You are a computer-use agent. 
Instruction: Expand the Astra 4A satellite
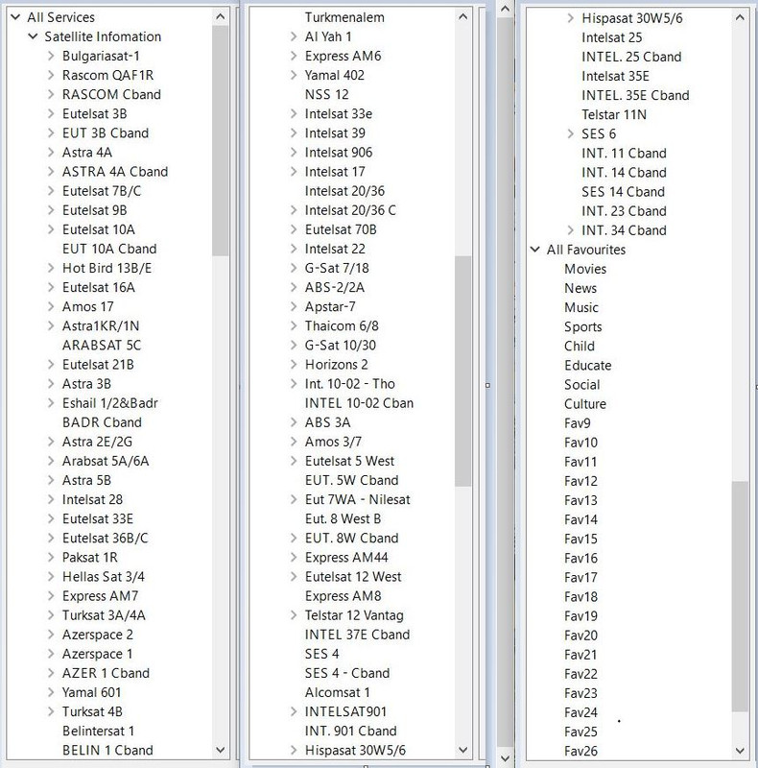[51, 153]
